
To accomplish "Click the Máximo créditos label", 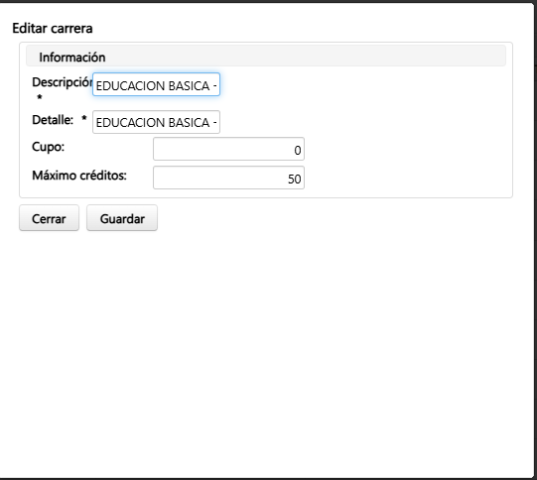I will 79,176.
